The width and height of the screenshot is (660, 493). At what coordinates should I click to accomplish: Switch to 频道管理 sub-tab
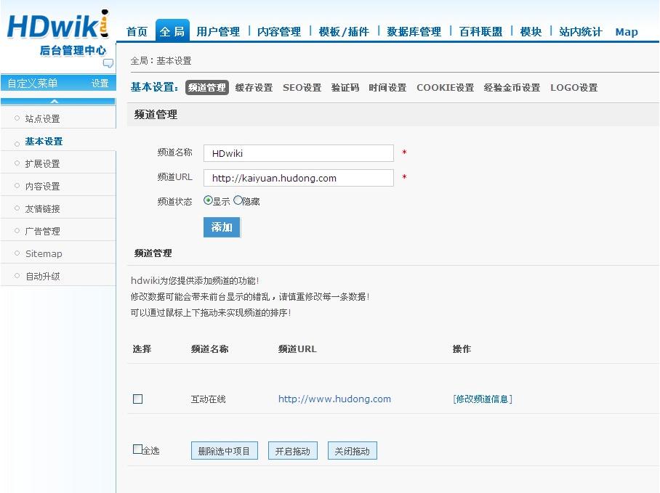[207, 87]
